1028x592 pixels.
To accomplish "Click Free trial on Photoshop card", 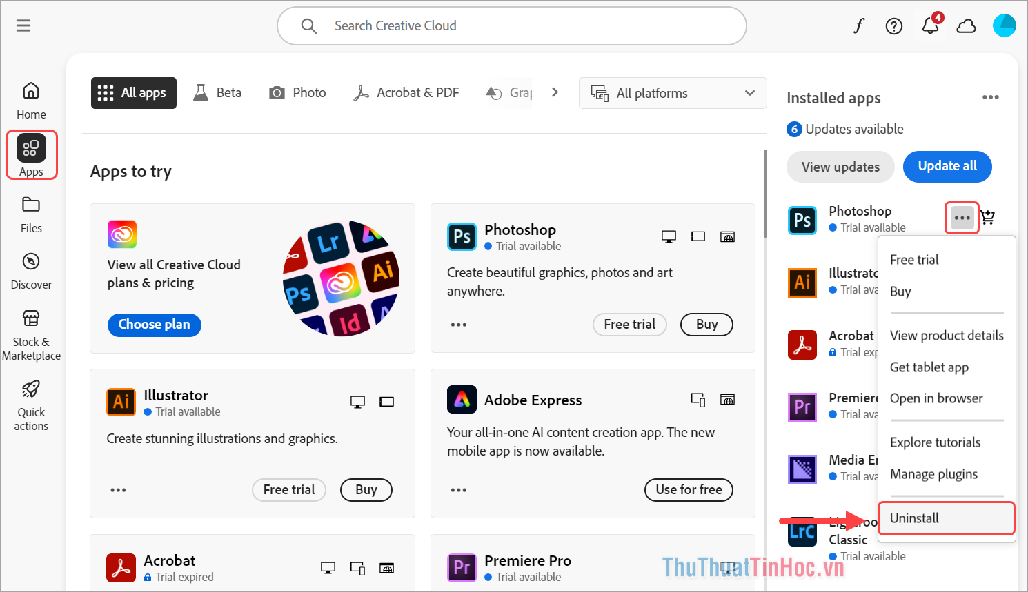I will [630, 325].
